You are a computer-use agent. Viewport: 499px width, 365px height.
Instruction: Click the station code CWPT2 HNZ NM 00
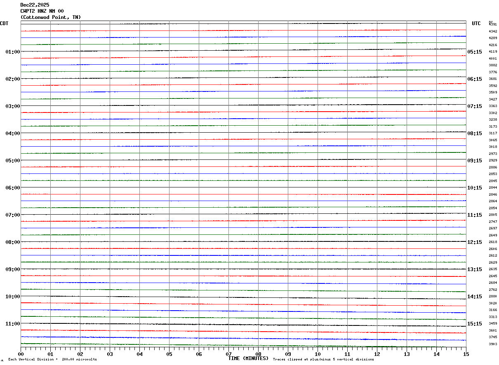(42, 11)
